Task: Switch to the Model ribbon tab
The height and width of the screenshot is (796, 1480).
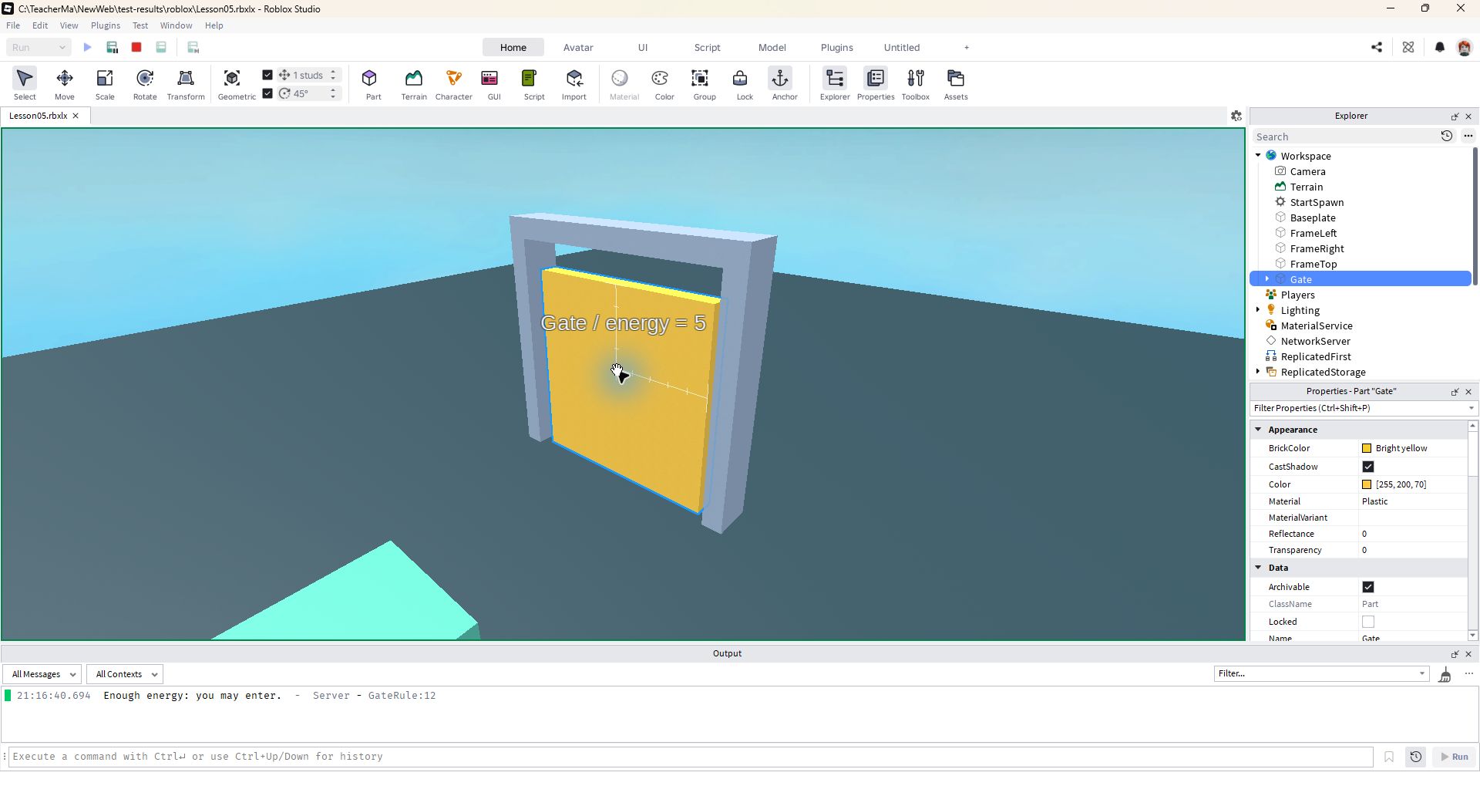Action: (x=772, y=47)
